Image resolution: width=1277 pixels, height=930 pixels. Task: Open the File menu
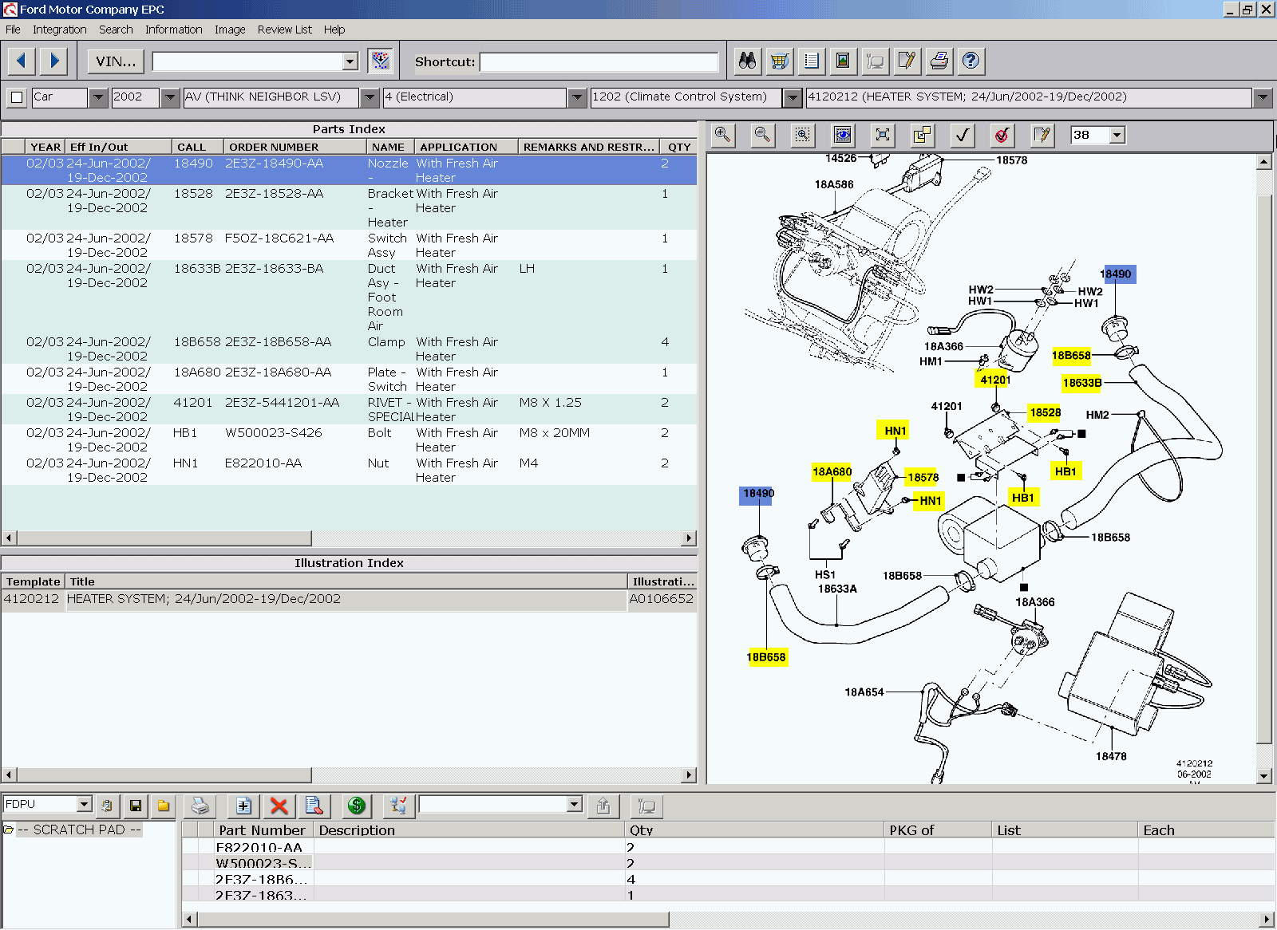pos(13,30)
